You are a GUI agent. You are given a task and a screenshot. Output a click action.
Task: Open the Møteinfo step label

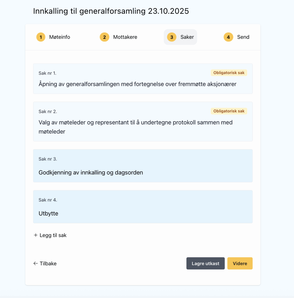click(x=60, y=37)
